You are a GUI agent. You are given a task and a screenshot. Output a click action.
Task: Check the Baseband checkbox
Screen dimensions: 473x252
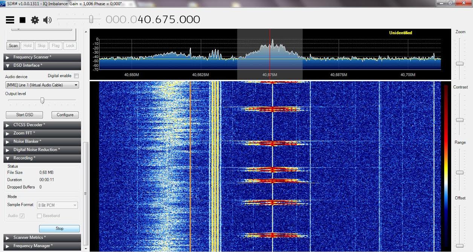pyautogui.click(x=39, y=216)
